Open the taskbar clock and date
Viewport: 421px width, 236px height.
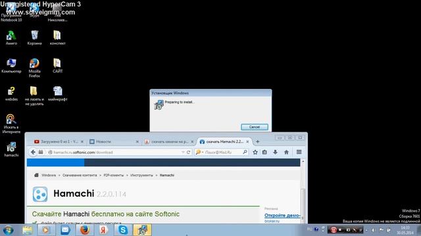click(405, 230)
